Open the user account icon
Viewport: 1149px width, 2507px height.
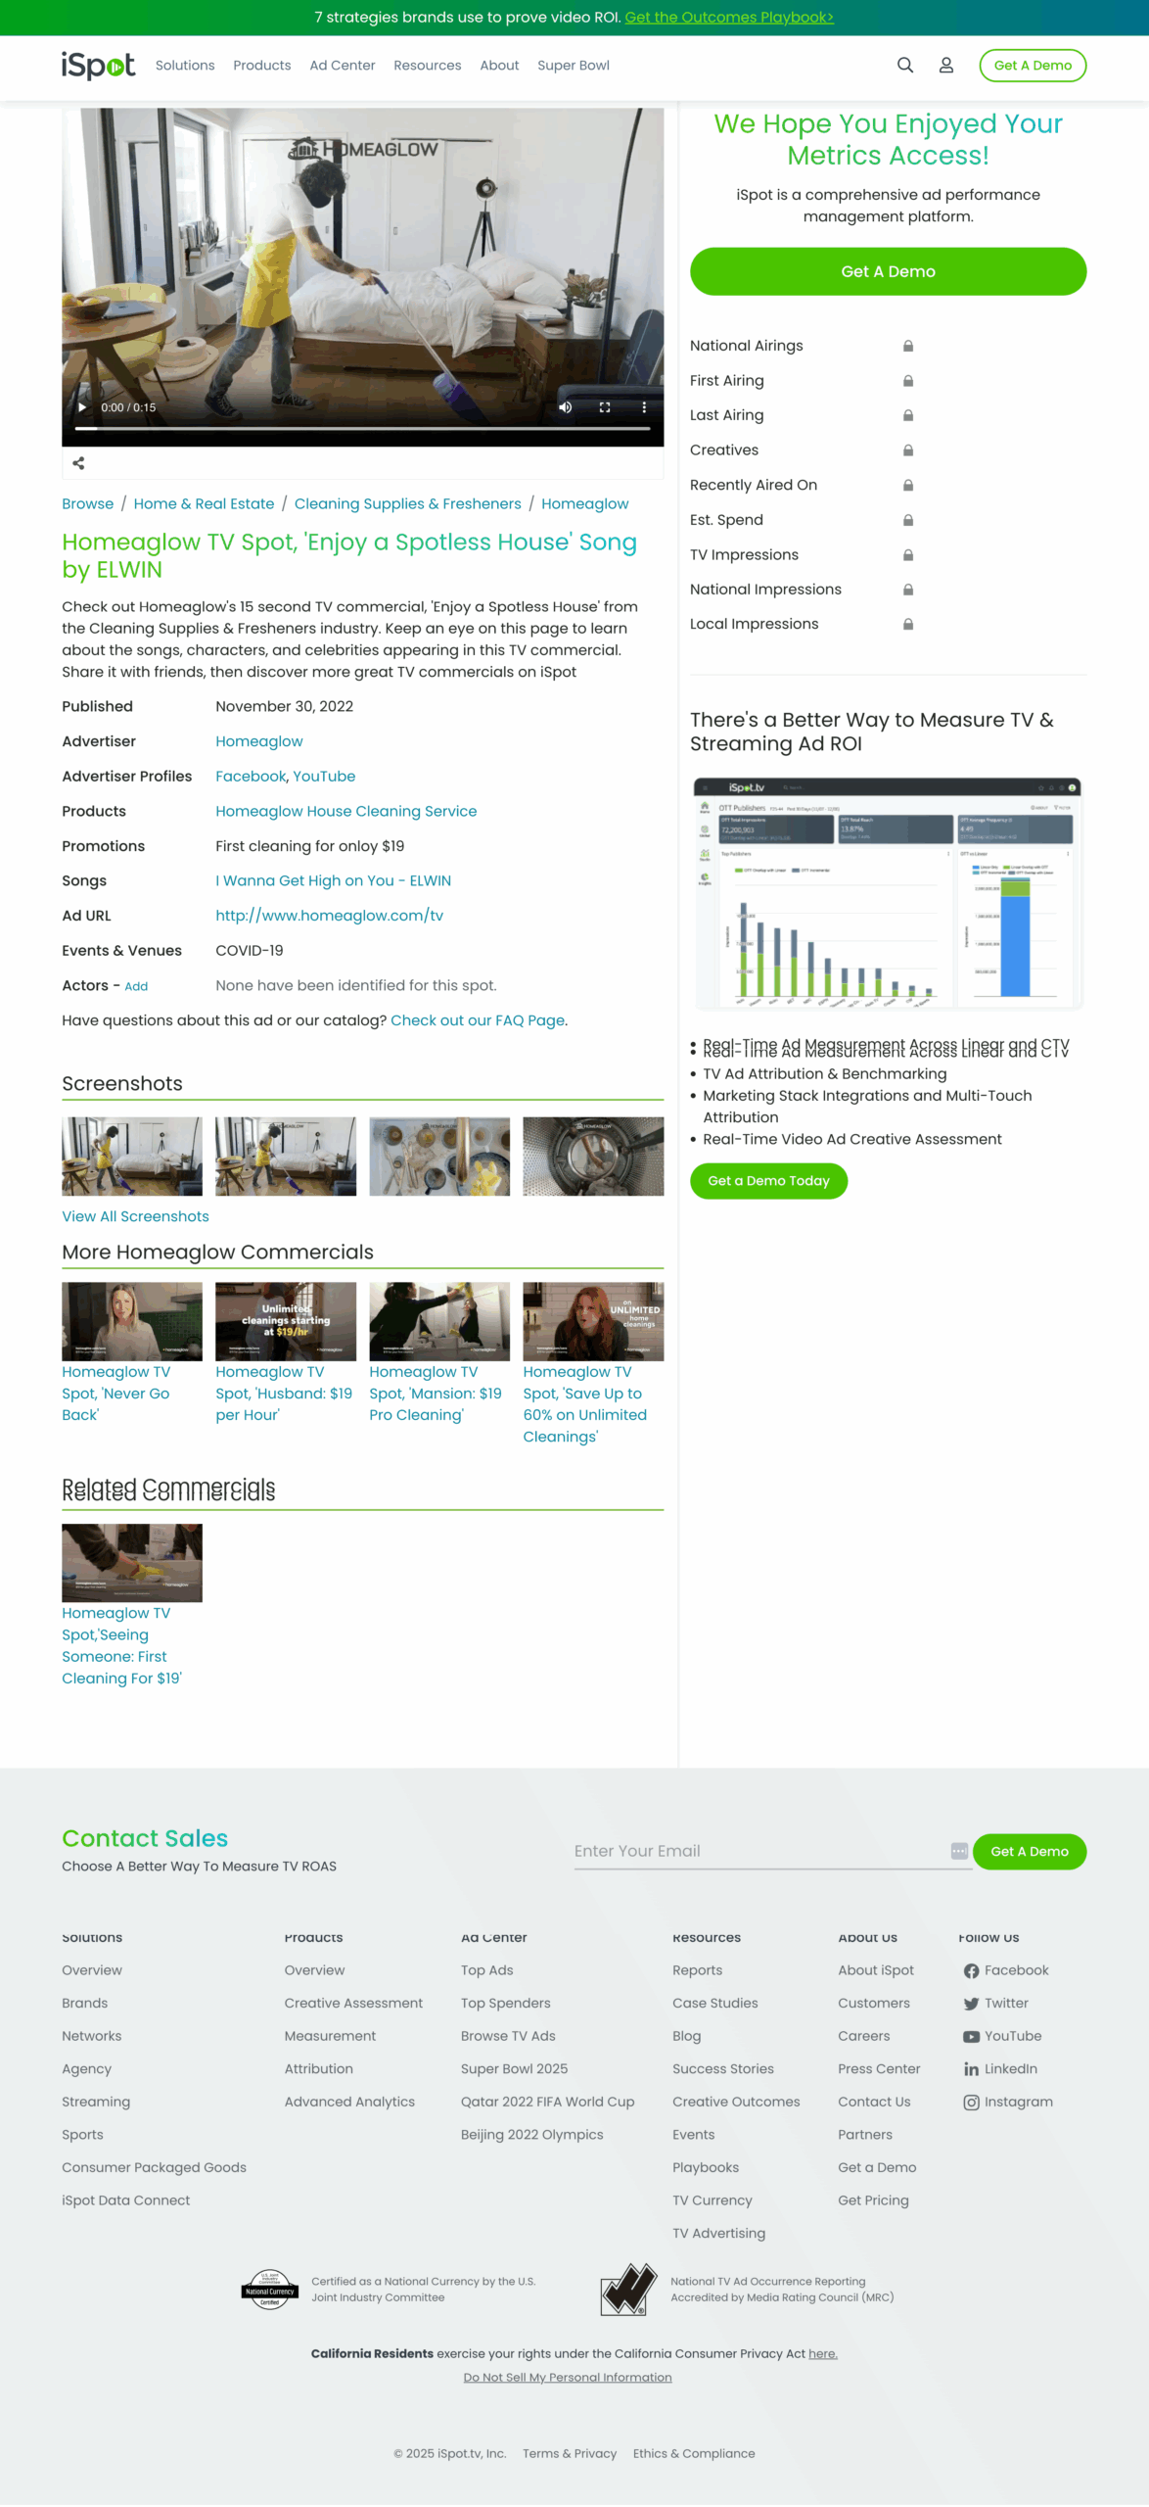[946, 66]
